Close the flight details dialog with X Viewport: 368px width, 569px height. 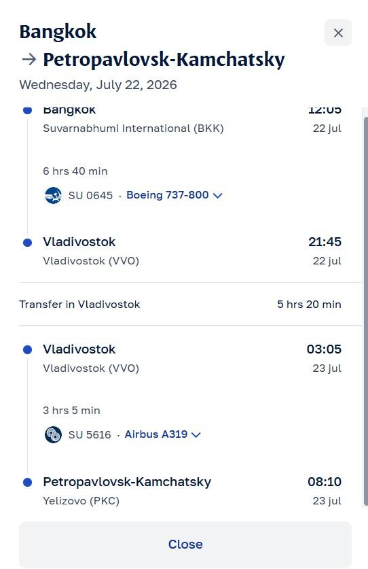point(338,33)
